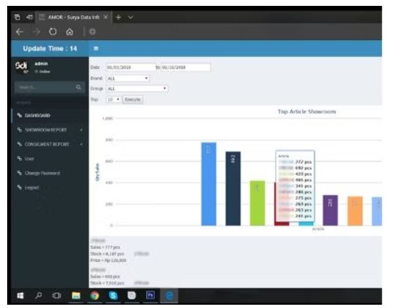Open a new browser tab with plus
The height and width of the screenshot is (308, 393).
(x=118, y=17)
